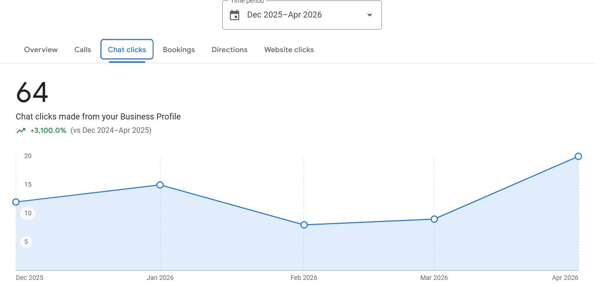Screen dimensions: 595x285
Task: Click the y-axis value 15
Action: (x=28, y=184)
